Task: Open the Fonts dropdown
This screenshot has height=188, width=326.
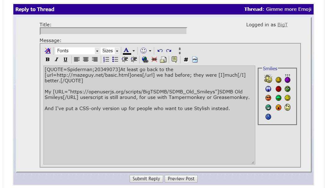Action: pos(77,51)
